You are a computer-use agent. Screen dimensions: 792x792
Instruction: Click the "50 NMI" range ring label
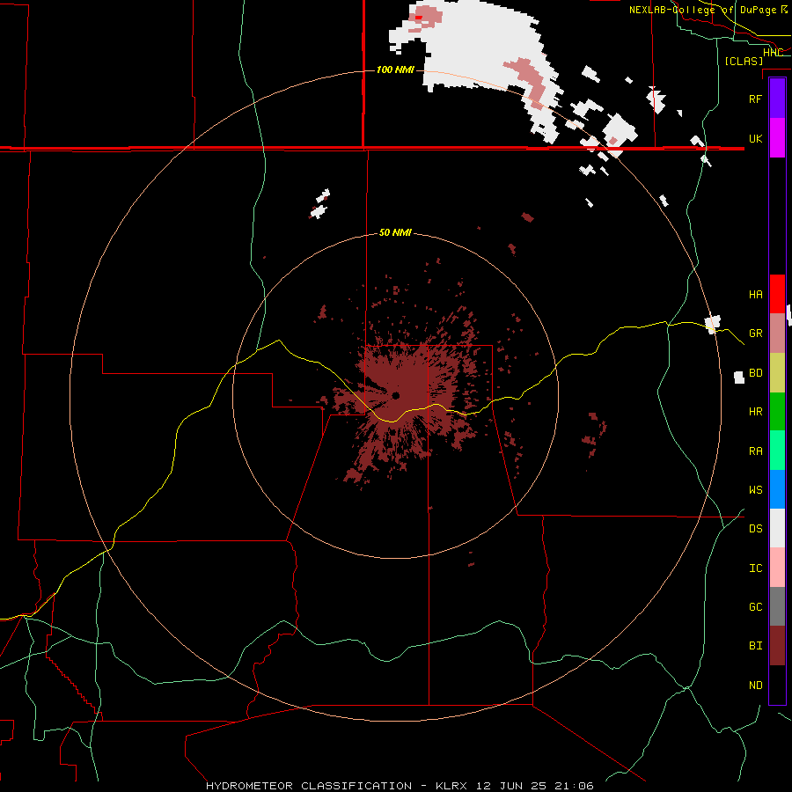coord(395,232)
